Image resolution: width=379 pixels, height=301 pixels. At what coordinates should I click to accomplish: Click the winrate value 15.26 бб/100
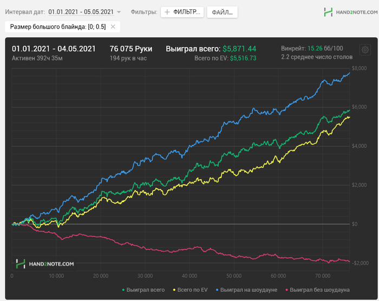click(x=325, y=48)
